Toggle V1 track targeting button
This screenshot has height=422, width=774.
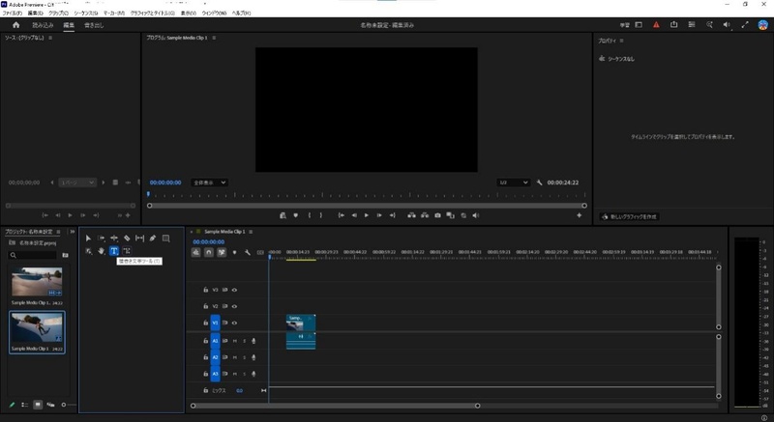pos(215,324)
